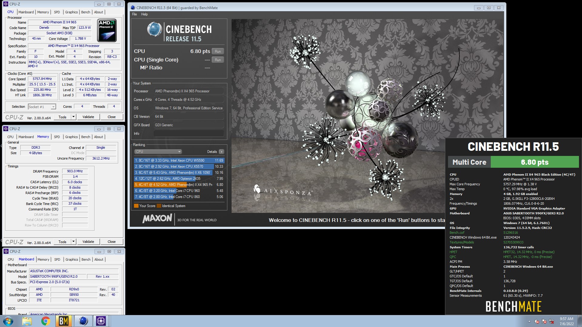Open Tools dropdown arrow in top CPU-Z
Image resolution: width=582 pixels, height=327 pixels.
click(x=73, y=117)
